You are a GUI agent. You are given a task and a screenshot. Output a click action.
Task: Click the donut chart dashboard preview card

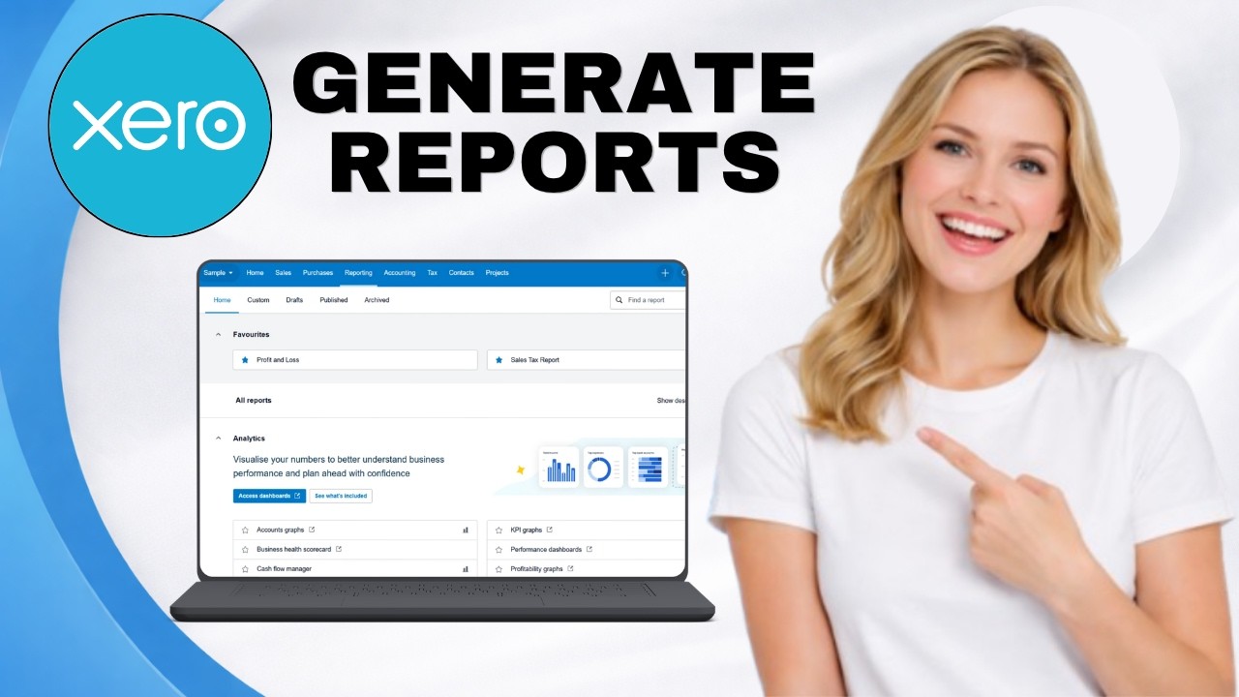tap(603, 467)
